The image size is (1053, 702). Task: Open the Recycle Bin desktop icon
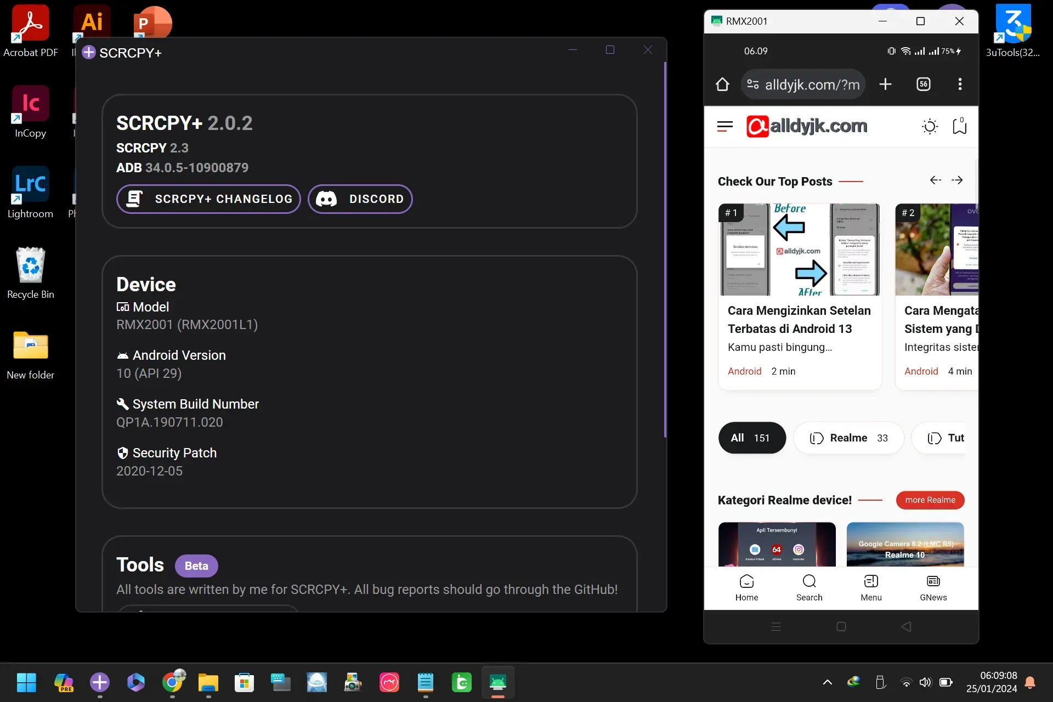point(31,273)
